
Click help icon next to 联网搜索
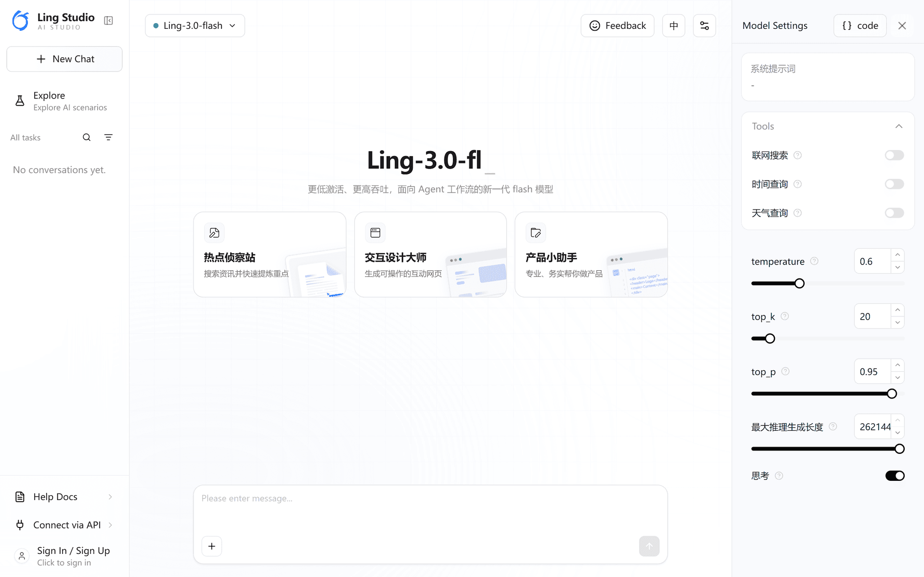pyautogui.click(x=797, y=155)
